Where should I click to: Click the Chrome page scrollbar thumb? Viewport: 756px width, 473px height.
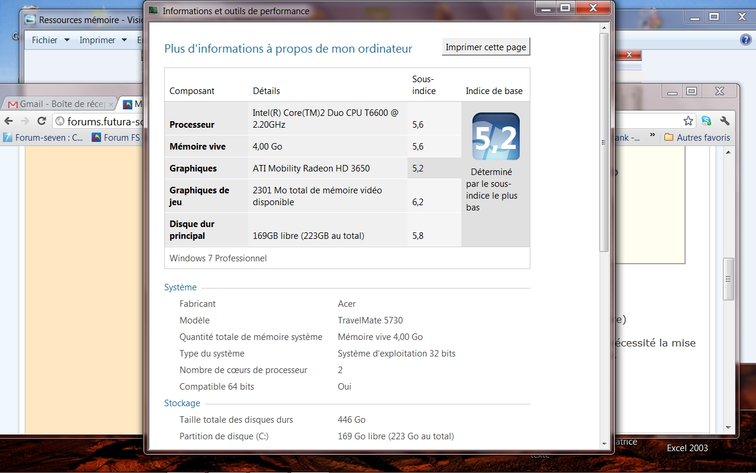[x=729, y=279]
